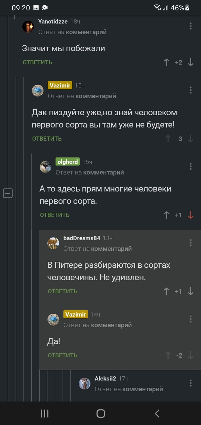
Task: Upvote badDreams84's comment
Action: point(167,291)
